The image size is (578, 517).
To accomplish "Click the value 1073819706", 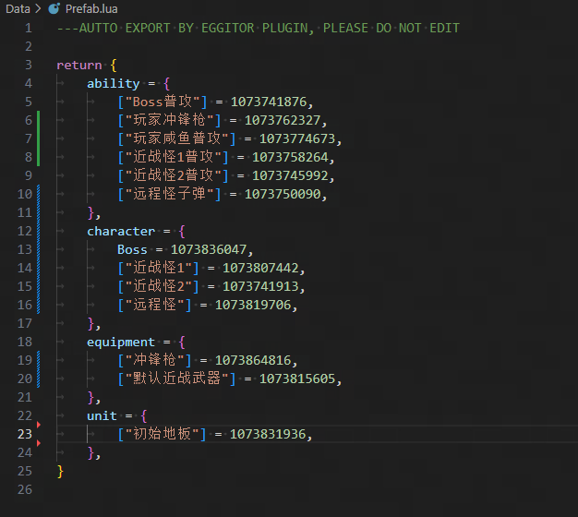I will point(253,305).
